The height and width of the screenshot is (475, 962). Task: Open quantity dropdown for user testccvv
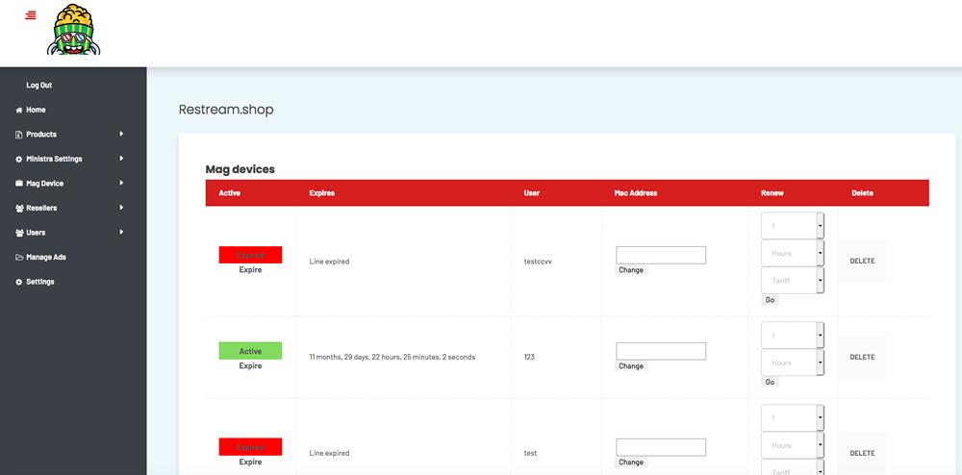pyautogui.click(x=793, y=226)
